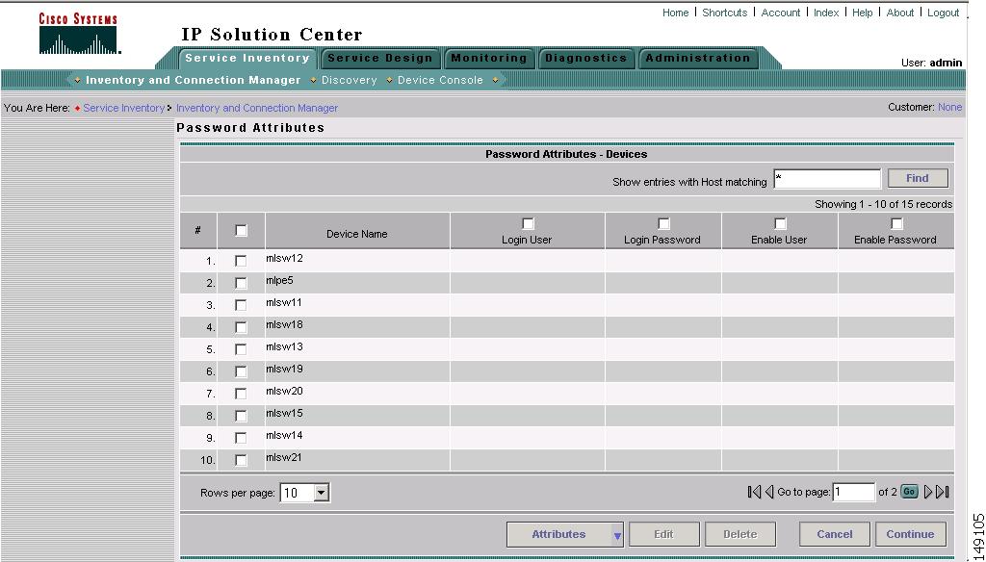Open the Monitoring tab
This screenshot has height=562, width=986.
(x=488, y=58)
